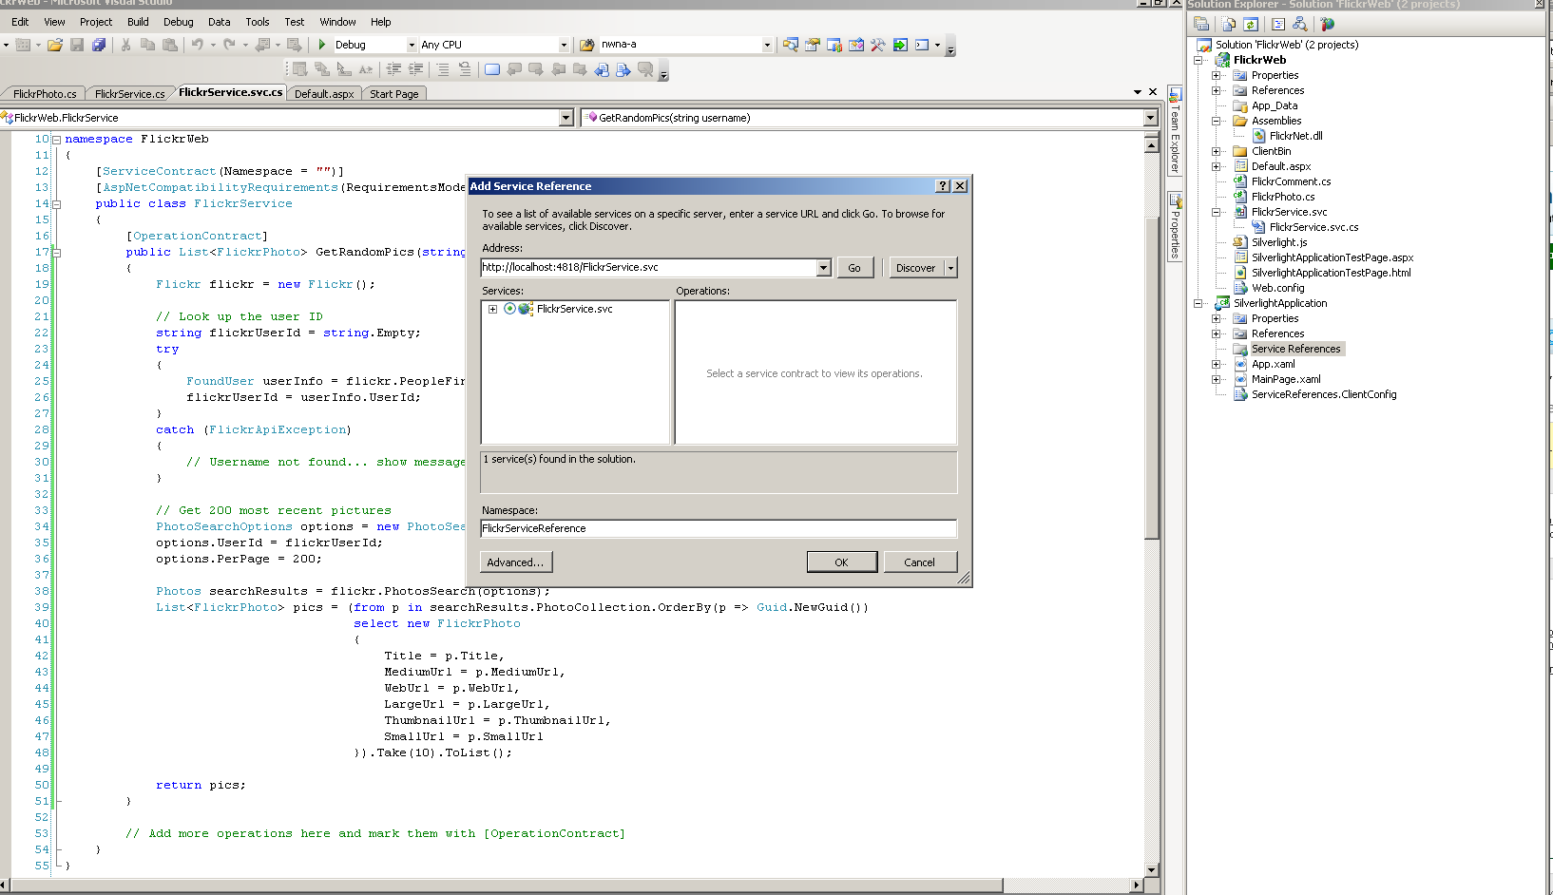Image resolution: width=1553 pixels, height=895 pixels.
Task: Click the editor's scroll-down arrow
Action: click(x=1151, y=869)
